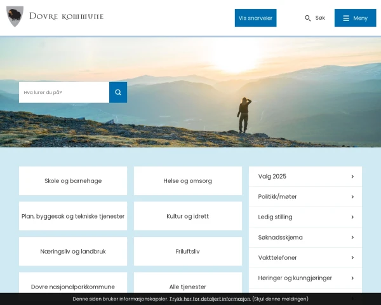Click the Hva lurer du på search field
This screenshot has height=305, width=381.
[x=64, y=92]
